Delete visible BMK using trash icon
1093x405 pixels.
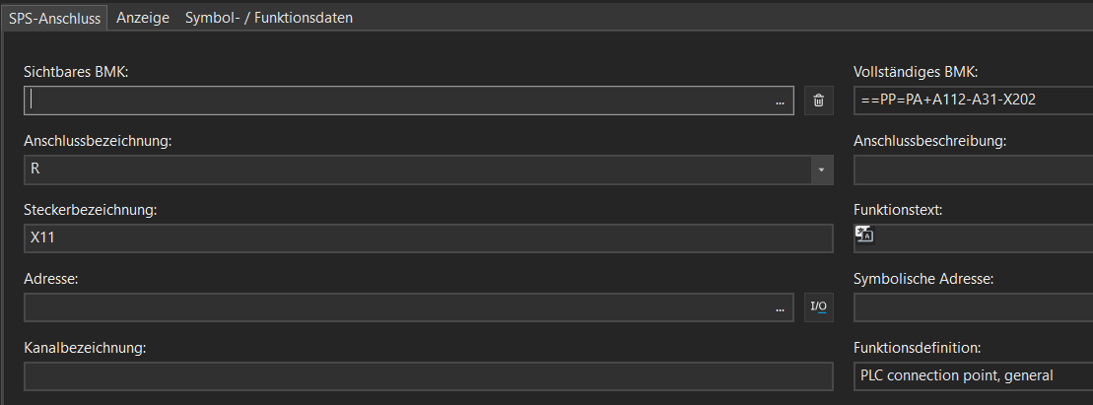pyautogui.click(x=818, y=101)
